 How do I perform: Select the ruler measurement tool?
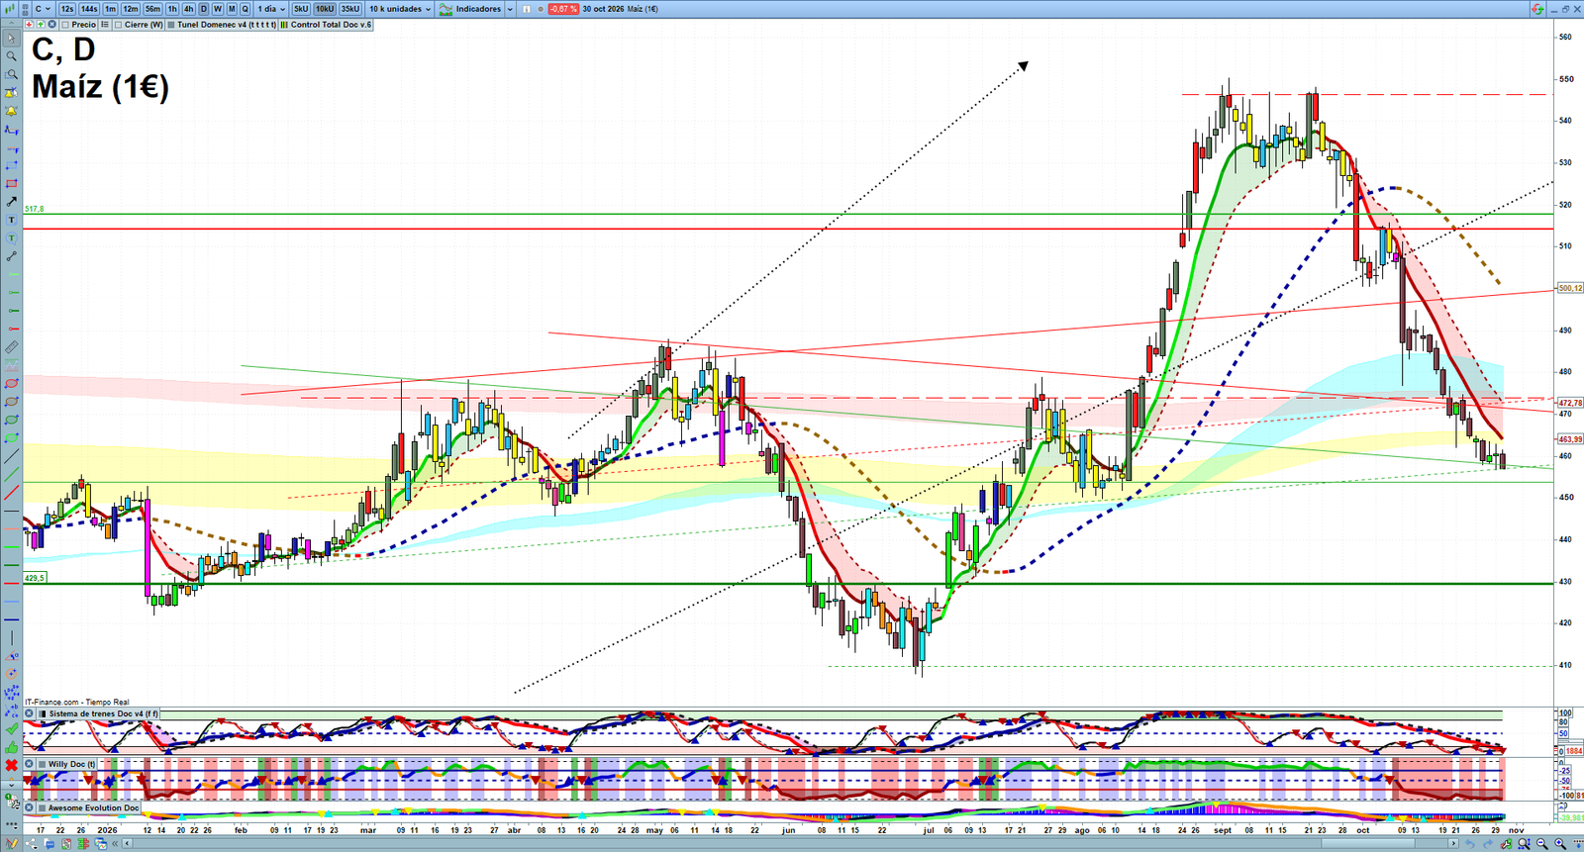tap(12, 347)
